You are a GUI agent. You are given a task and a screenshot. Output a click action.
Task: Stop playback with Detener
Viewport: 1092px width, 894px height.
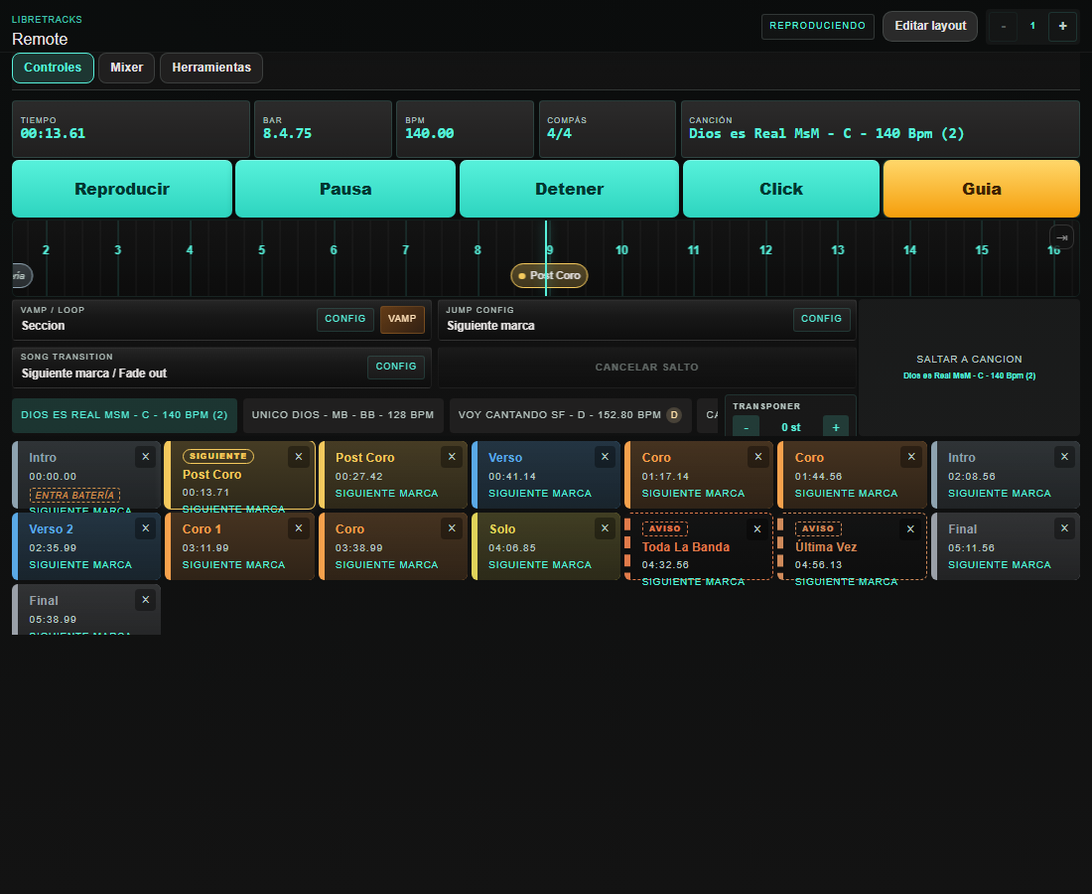pos(569,189)
